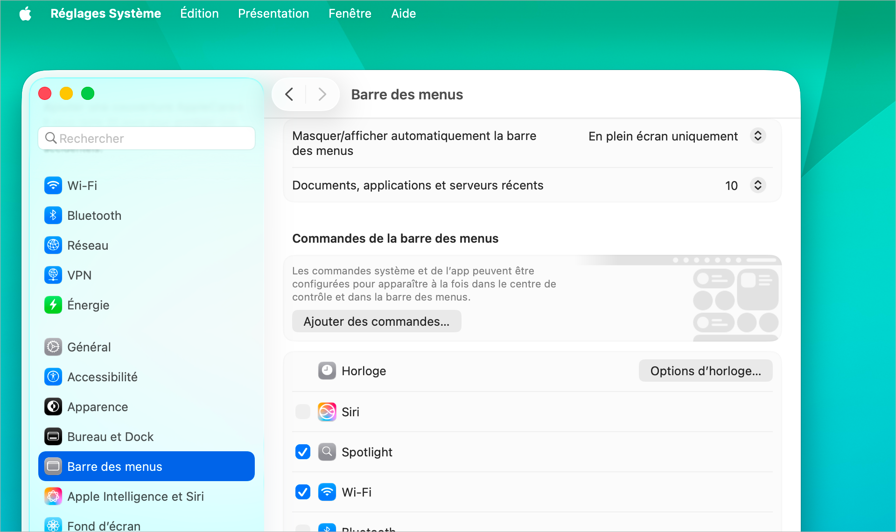Select the VPN icon in sidebar
Screen dimensions: 896x532
coord(53,275)
